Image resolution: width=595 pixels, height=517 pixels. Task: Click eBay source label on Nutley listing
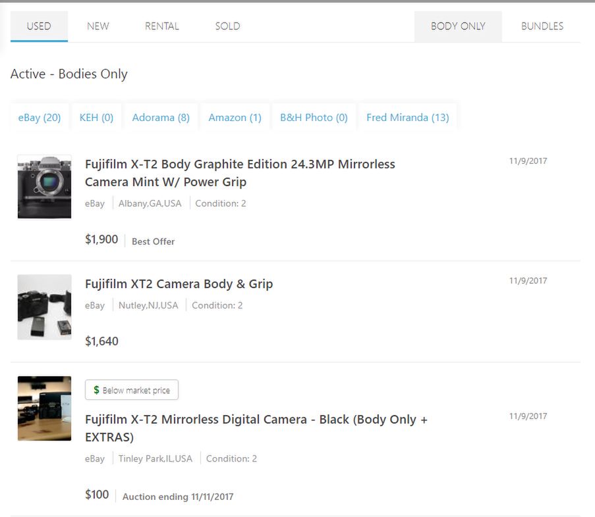coord(94,306)
